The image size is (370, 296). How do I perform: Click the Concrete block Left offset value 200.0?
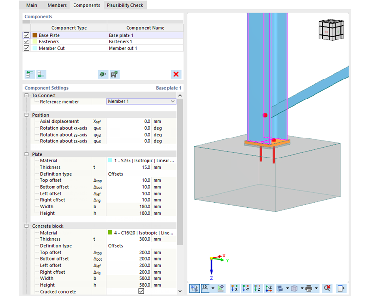pos(129,265)
